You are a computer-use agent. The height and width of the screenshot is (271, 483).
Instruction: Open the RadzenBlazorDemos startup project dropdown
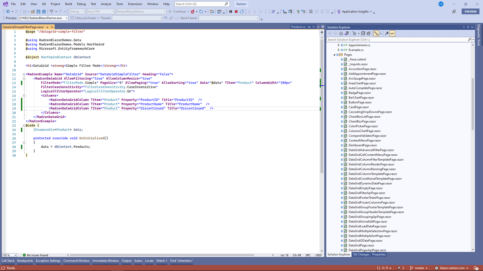[x=141, y=12]
